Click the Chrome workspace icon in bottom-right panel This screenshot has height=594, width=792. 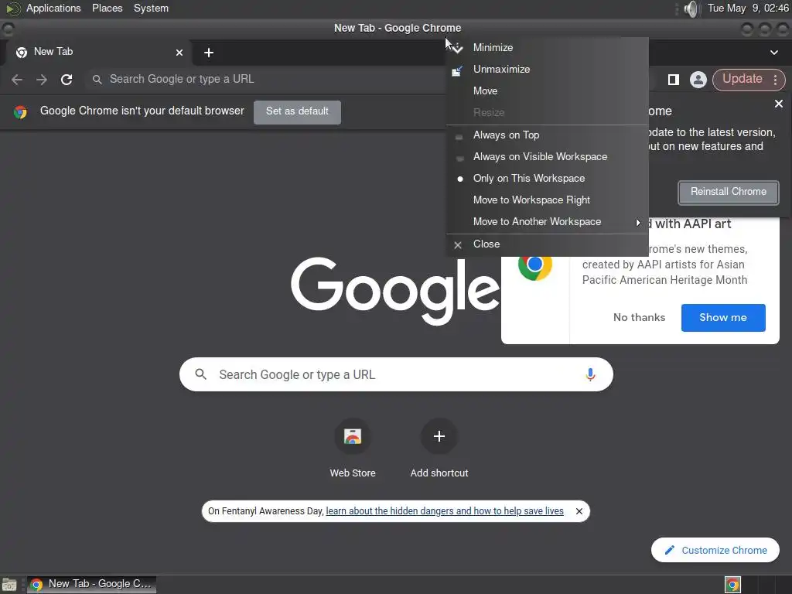click(732, 585)
